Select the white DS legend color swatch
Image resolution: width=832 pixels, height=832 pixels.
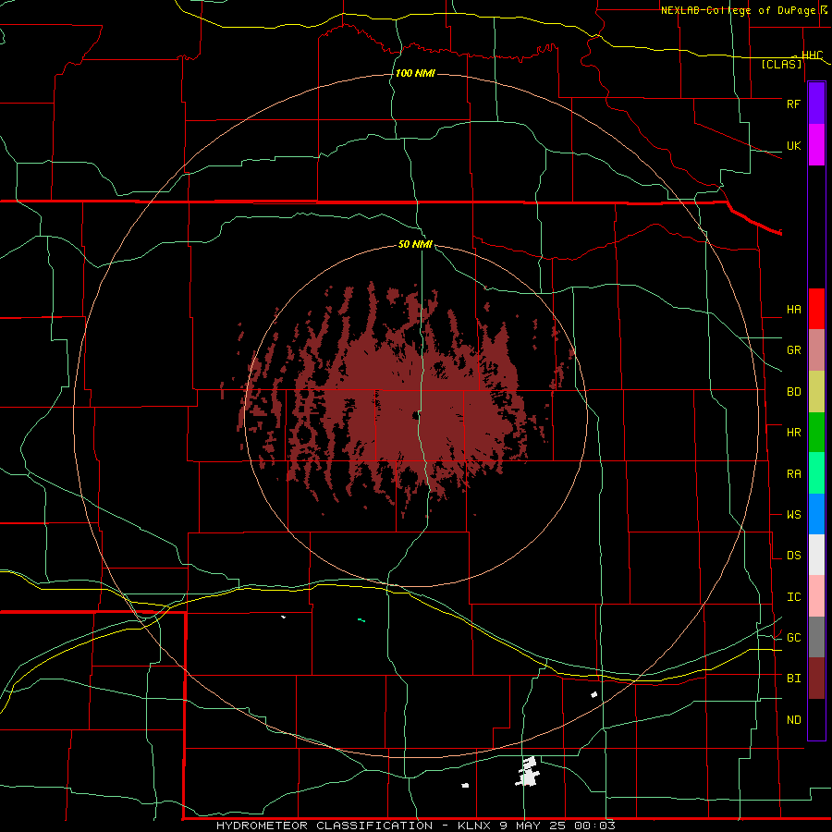816,555
